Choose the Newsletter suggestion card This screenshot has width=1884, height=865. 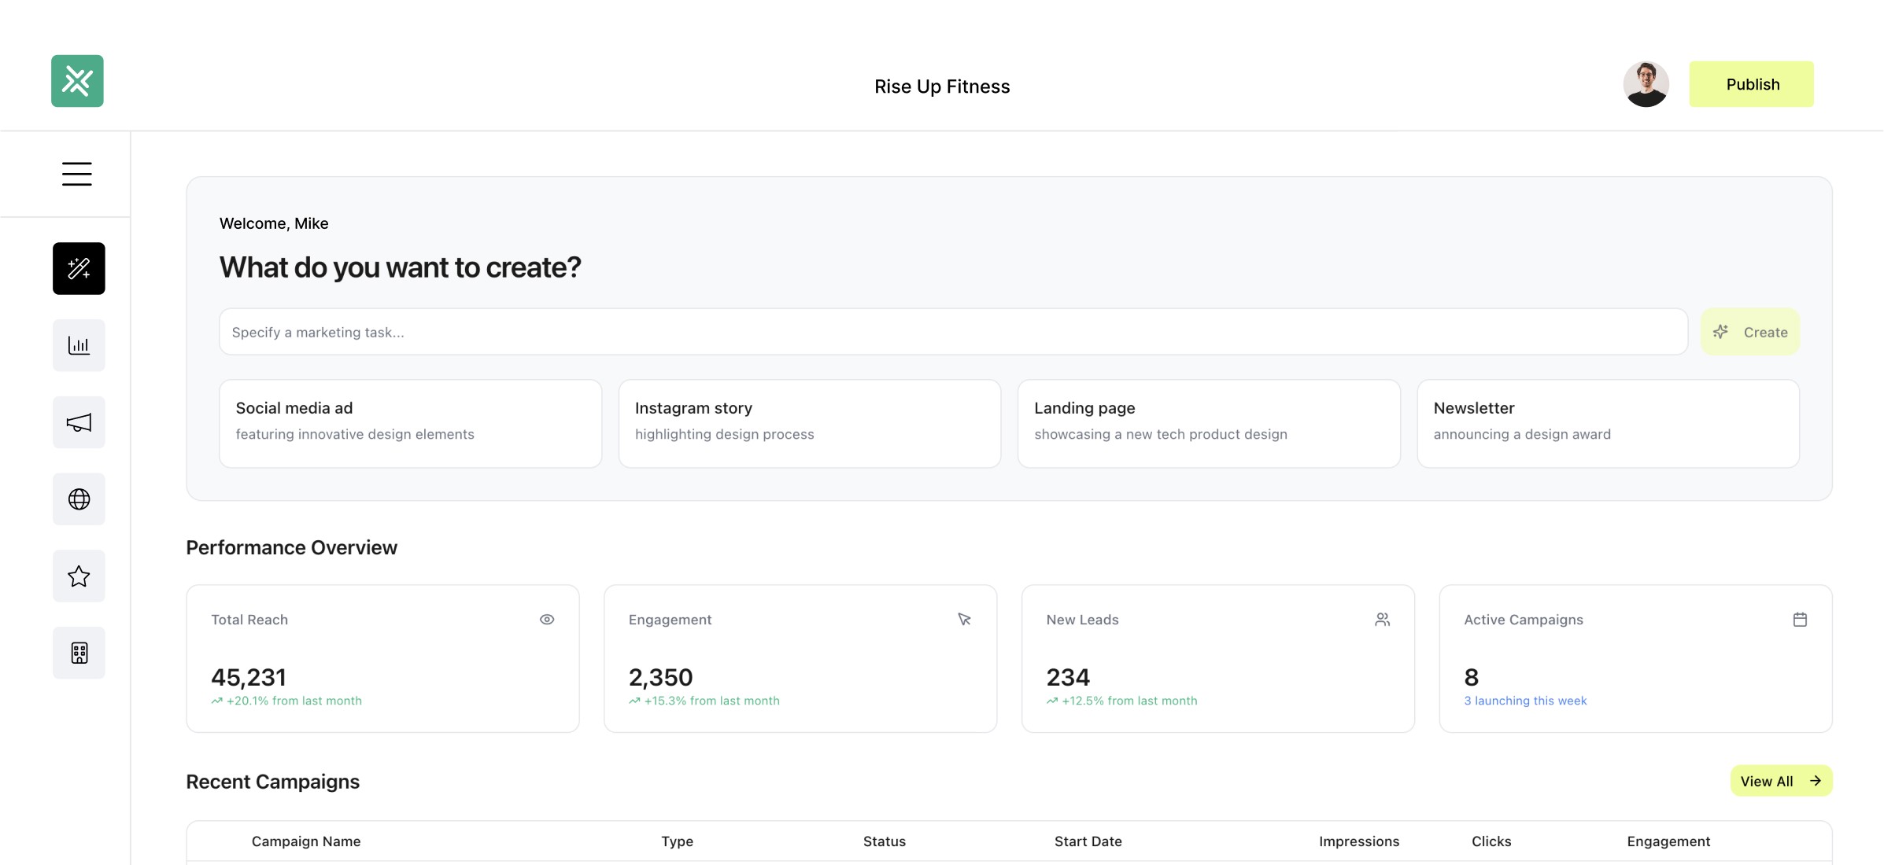click(1608, 424)
